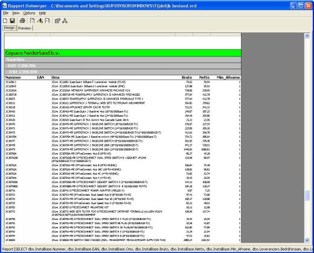Click the scroll down arrow of vertical scrollbar
Image resolution: width=314 pixels, height=253 pixels.
(x=307, y=240)
